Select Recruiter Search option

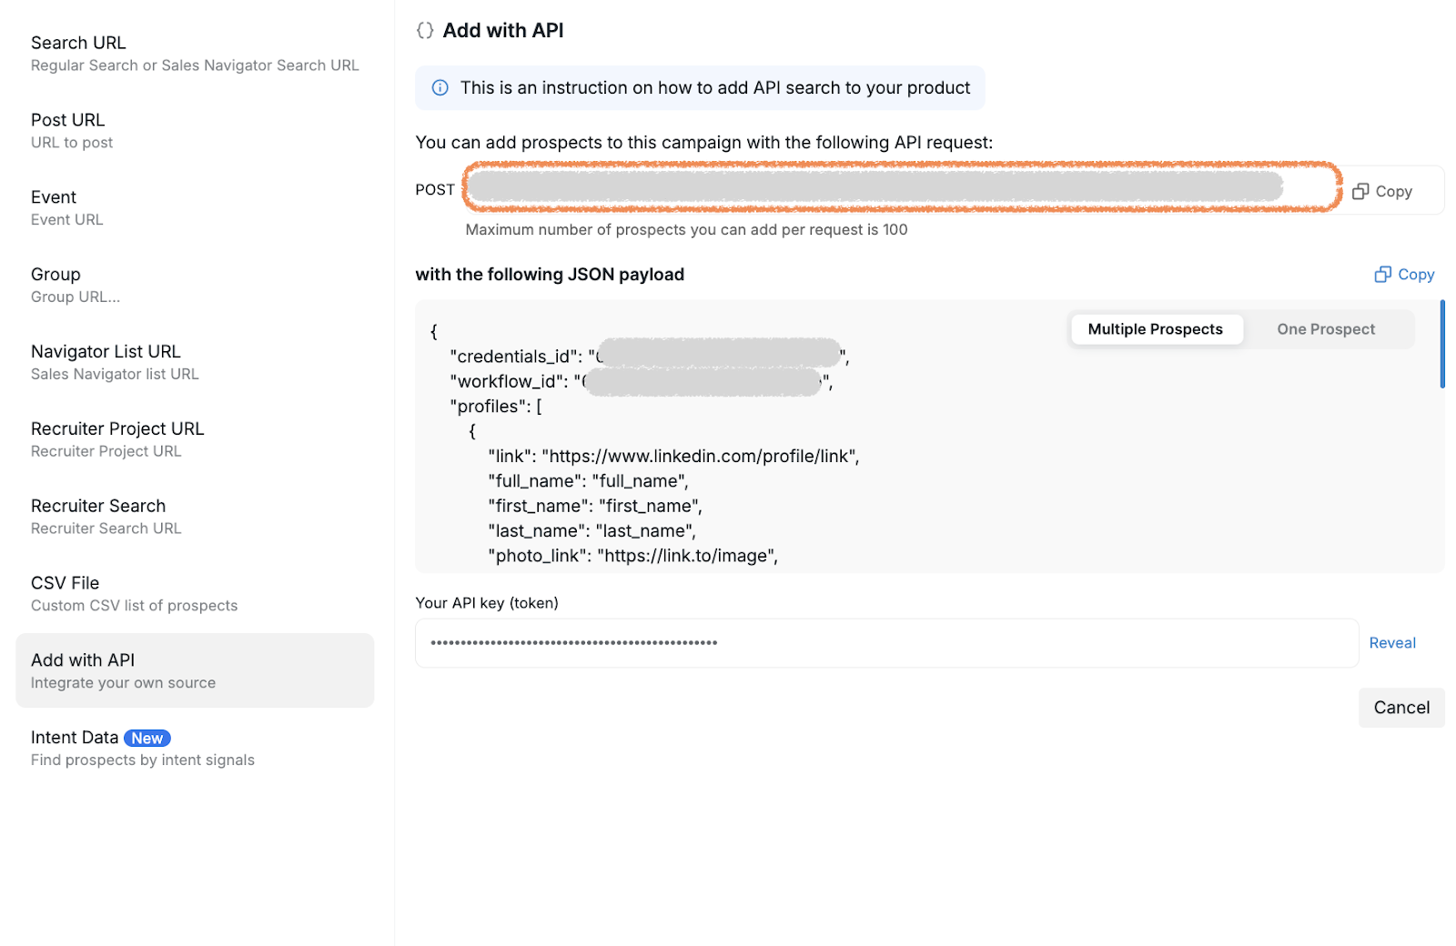[x=195, y=517]
